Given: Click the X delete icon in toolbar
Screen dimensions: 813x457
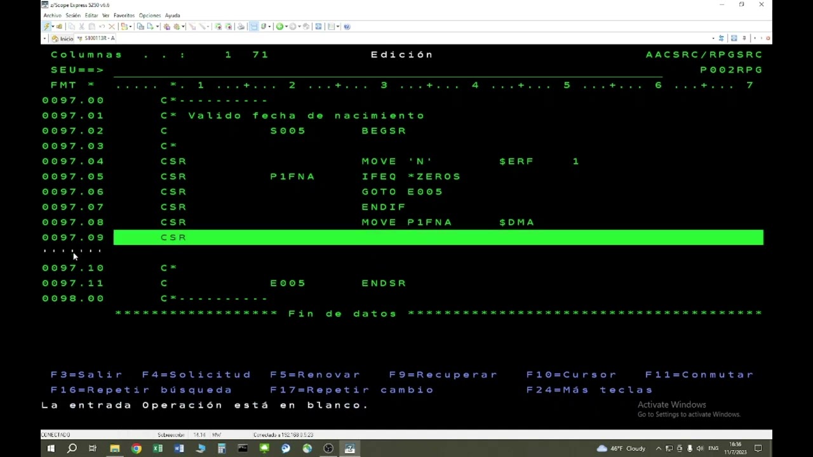Looking at the screenshot, I should (x=112, y=27).
